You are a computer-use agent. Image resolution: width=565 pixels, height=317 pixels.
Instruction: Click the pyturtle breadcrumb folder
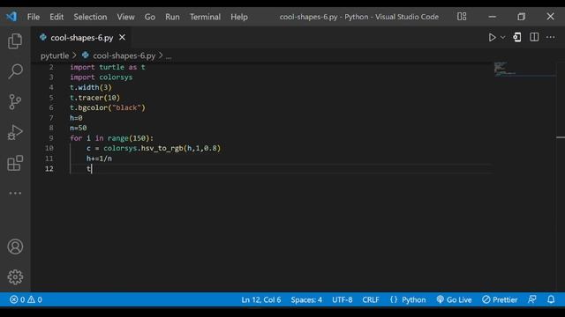tap(55, 55)
